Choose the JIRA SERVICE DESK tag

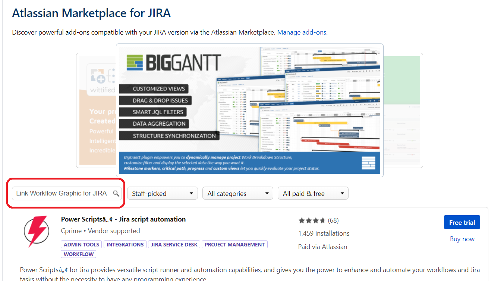tap(174, 245)
